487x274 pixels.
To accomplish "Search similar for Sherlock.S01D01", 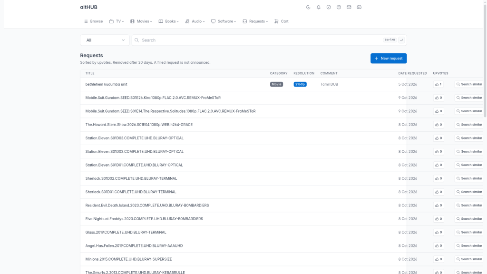I will click(469, 192).
